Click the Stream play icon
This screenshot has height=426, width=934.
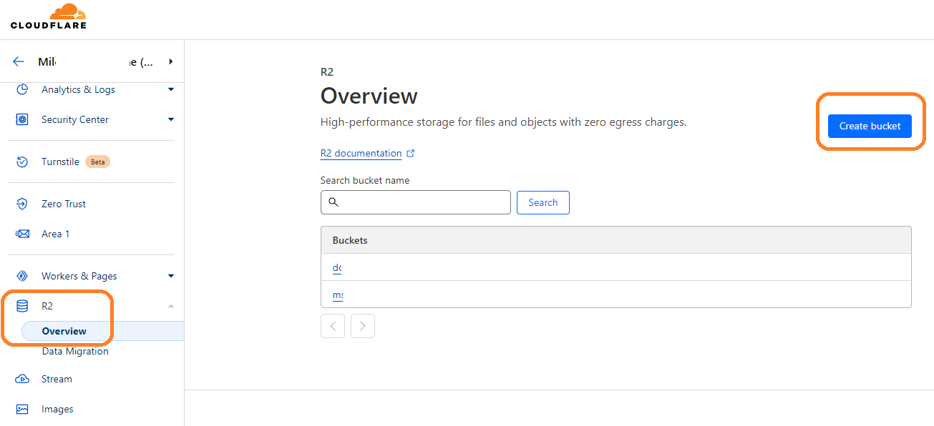tap(22, 379)
